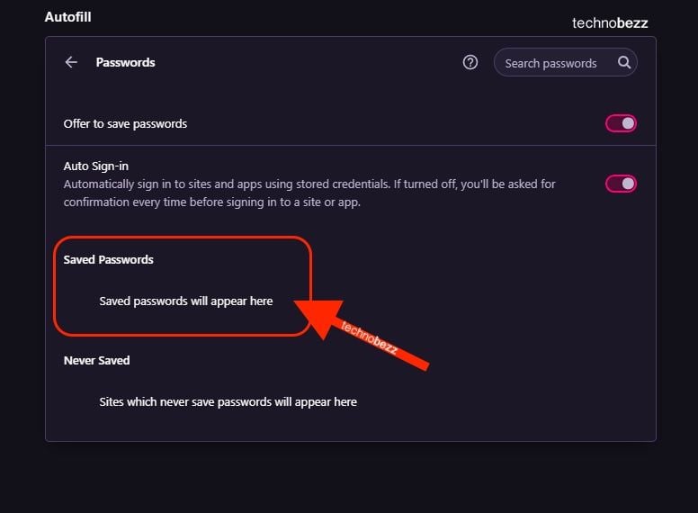Click the red arrow head annotation
The width and height of the screenshot is (698, 513).
coord(319,317)
